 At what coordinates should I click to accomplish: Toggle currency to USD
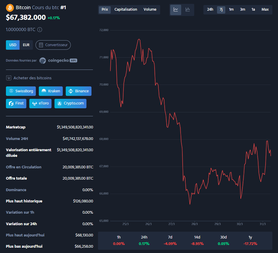(13, 45)
